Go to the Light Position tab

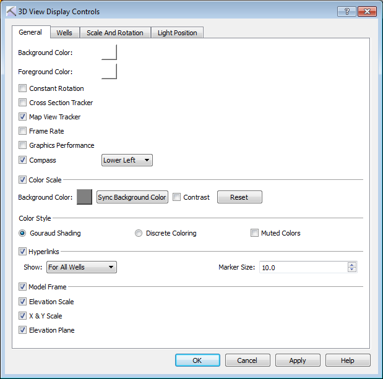(x=177, y=33)
